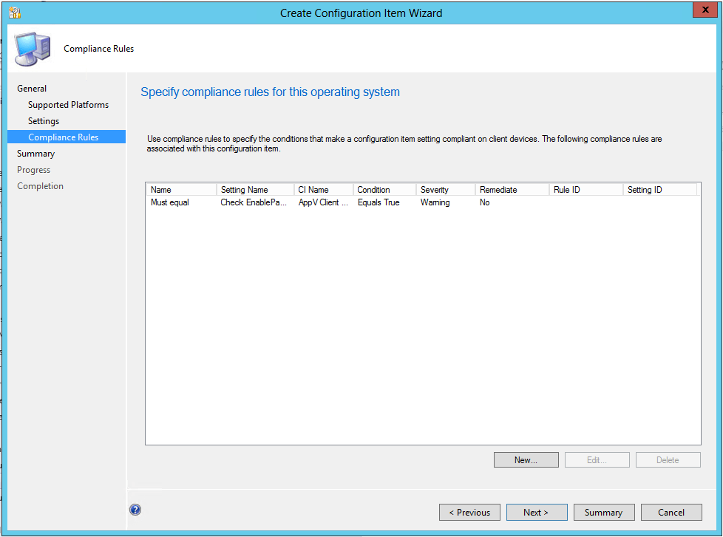Sort rules by the Severity column header
Viewport: 723px width, 537px height.
coord(444,189)
